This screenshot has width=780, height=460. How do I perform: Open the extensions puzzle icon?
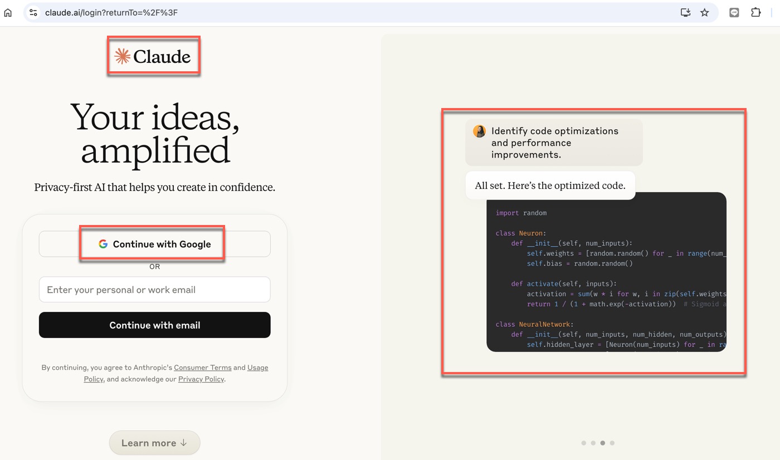(756, 12)
